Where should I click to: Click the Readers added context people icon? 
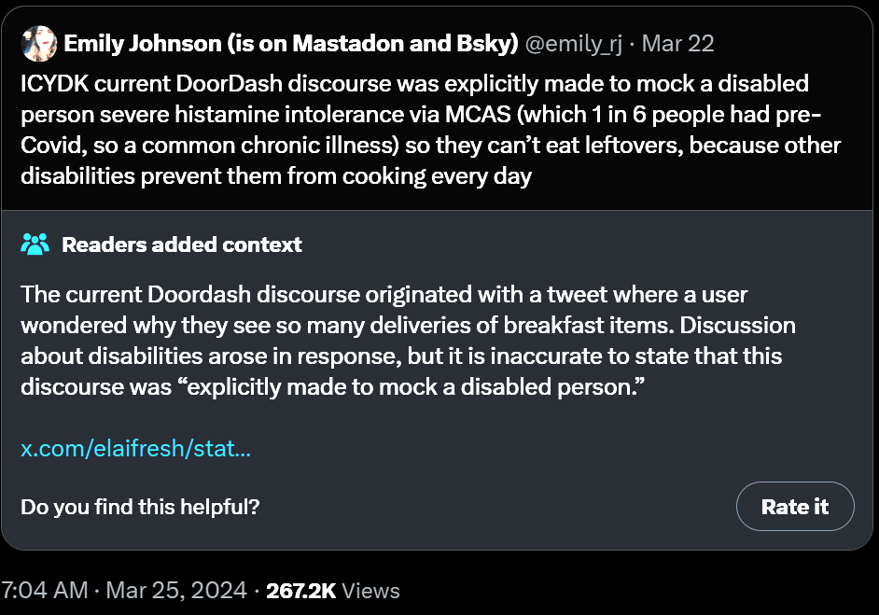[35, 245]
